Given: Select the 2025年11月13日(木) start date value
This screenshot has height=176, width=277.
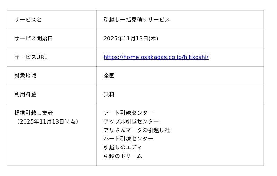Looking at the screenshot, I should point(131,39).
